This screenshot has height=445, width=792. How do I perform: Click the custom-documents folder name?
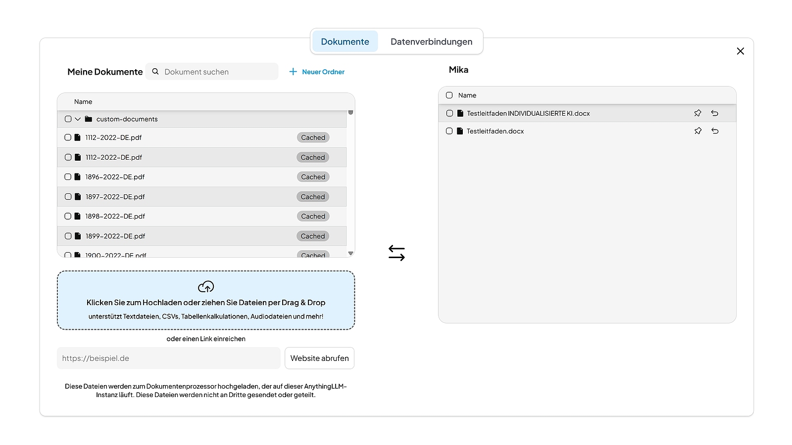[127, 119]
